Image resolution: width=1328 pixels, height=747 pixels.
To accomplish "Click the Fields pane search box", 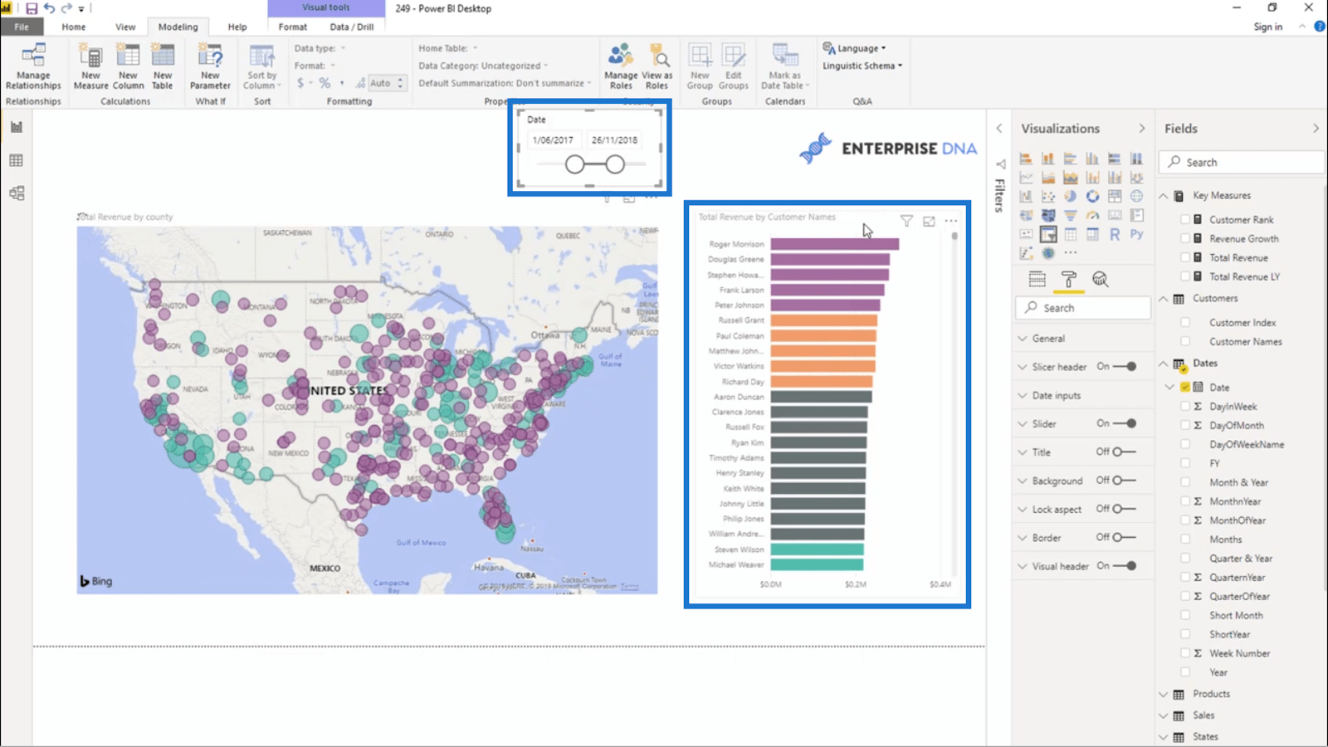I will pyautogui.click(x=1241, y=163).
